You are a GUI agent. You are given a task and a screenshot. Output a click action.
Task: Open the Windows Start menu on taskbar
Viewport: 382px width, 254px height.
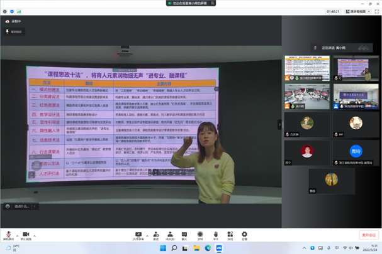162,248
